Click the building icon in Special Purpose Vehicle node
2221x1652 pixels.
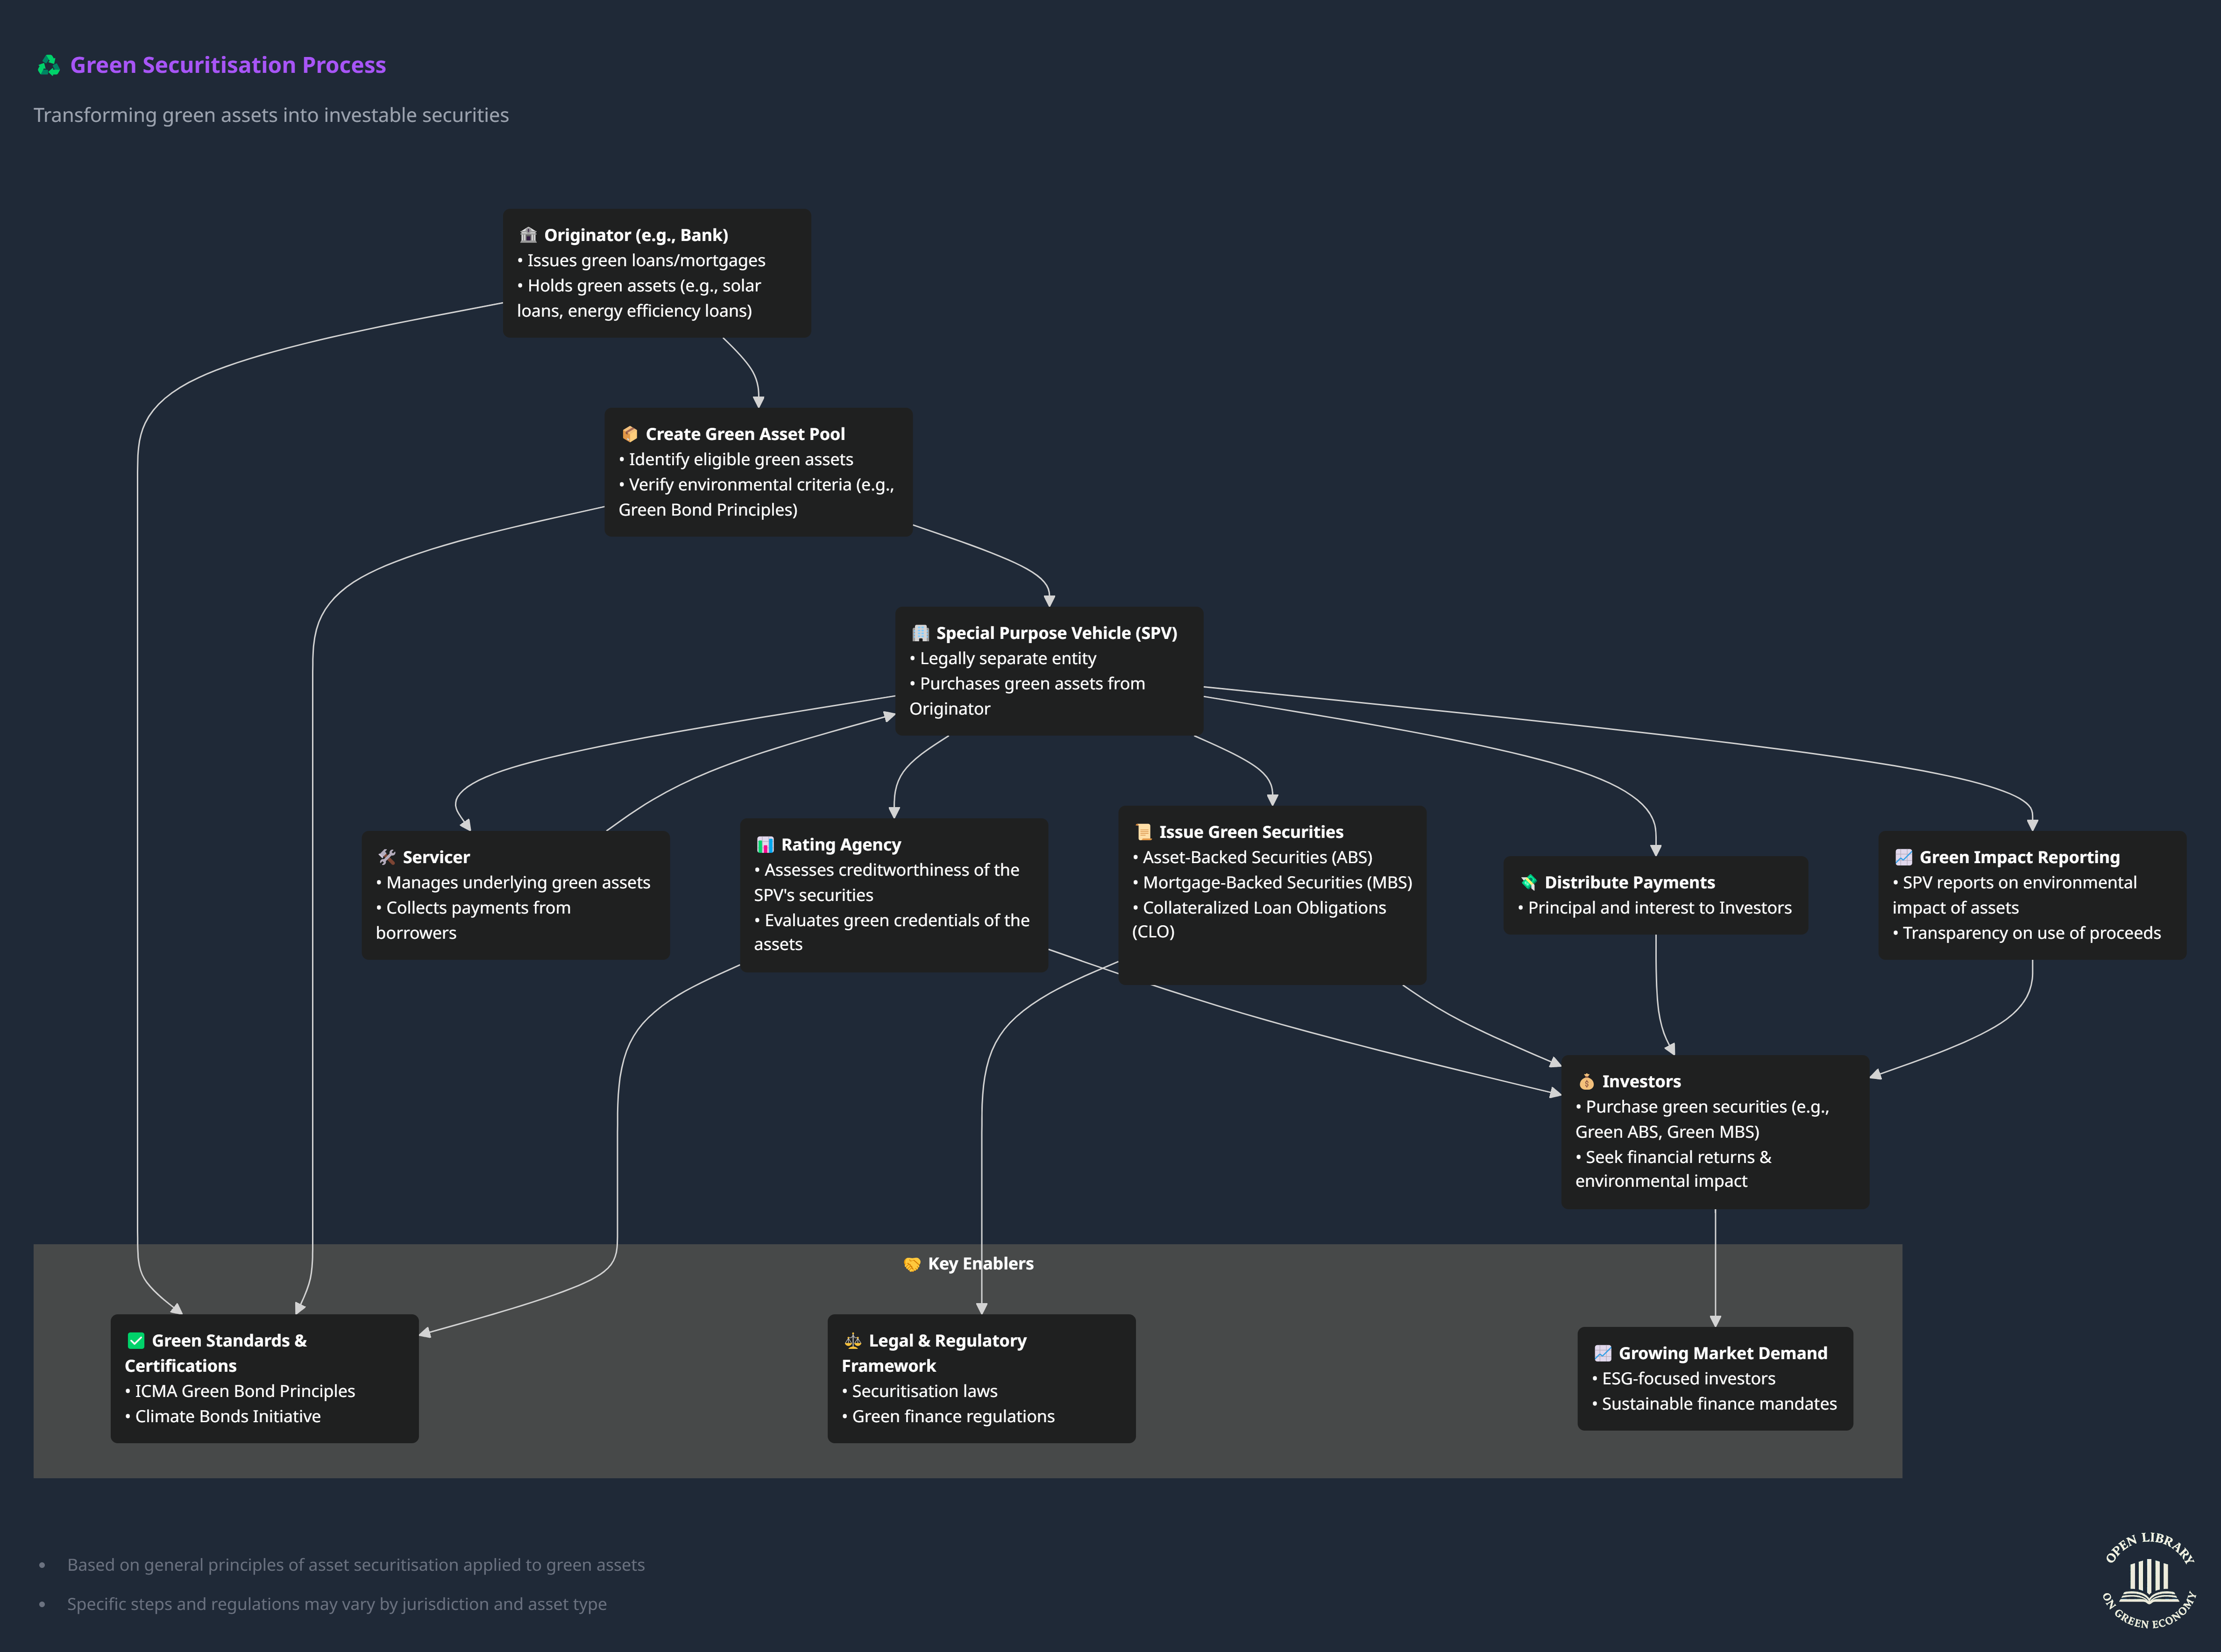pos(920,634)
